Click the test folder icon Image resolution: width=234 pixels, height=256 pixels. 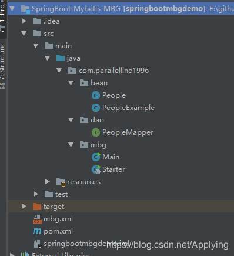click(49, 194)
